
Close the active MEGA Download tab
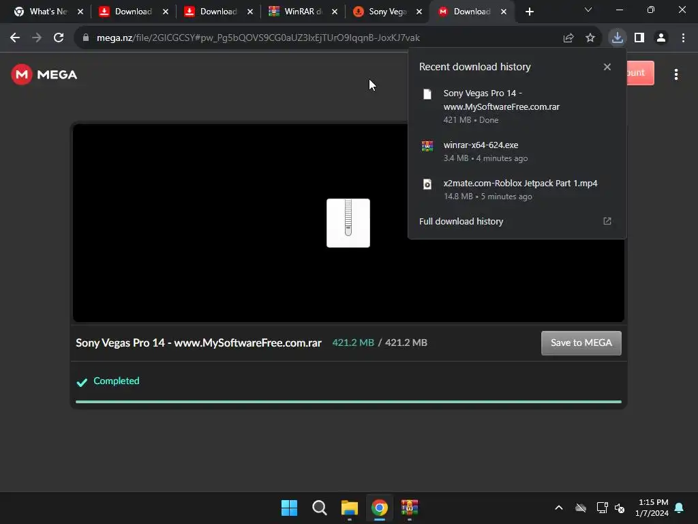tap(504, 12)
